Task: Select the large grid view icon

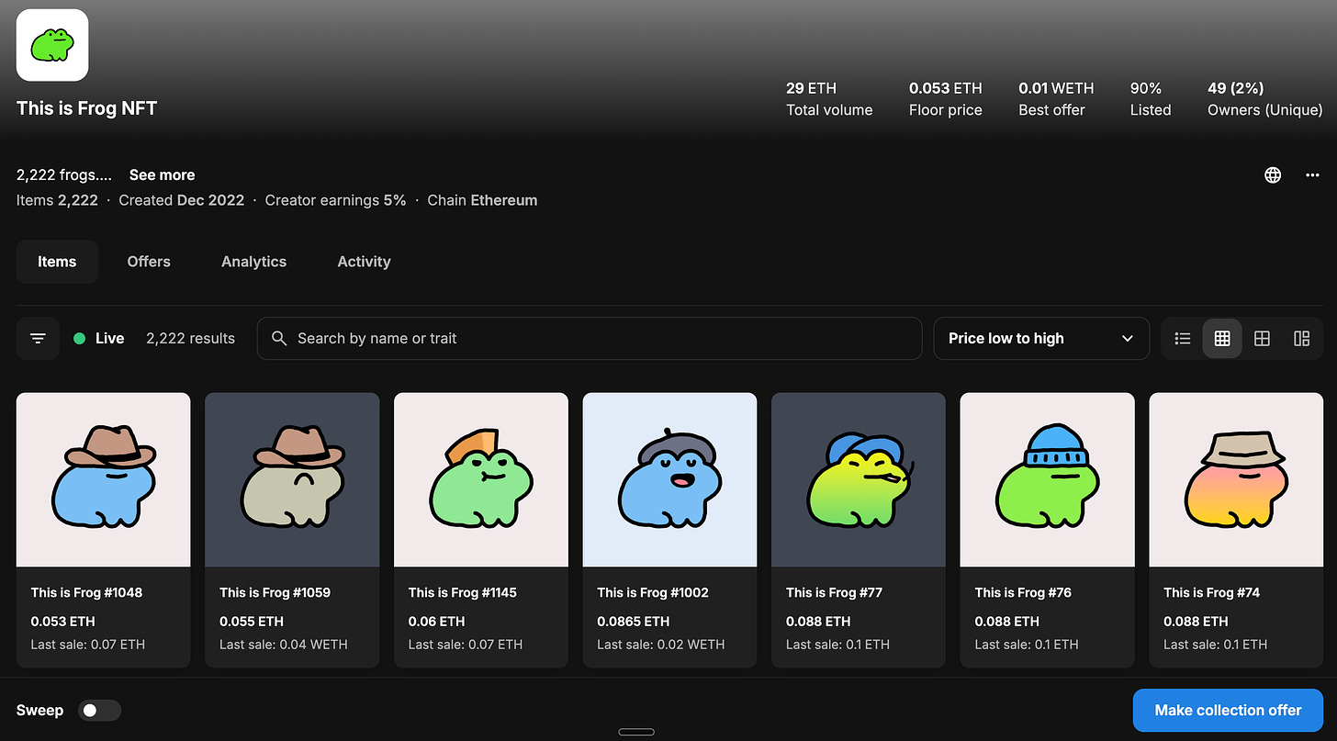Action: click(x=1262, y=338)
